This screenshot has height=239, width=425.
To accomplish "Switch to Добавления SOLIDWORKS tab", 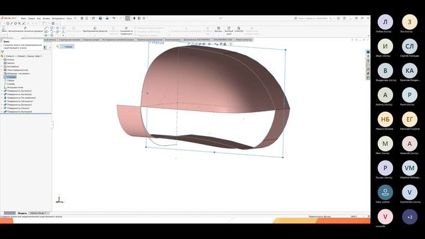I will pyautogui.click(x=197, y=40).
